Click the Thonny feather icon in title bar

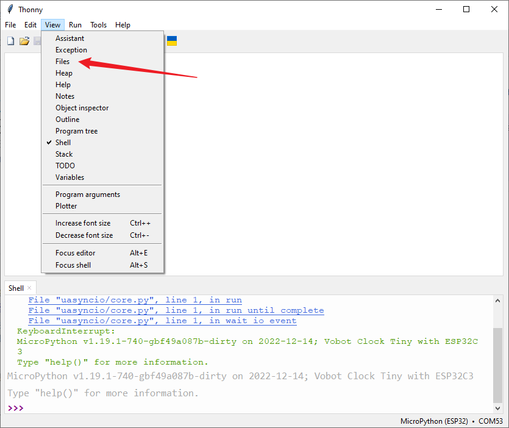coord(9,10)
